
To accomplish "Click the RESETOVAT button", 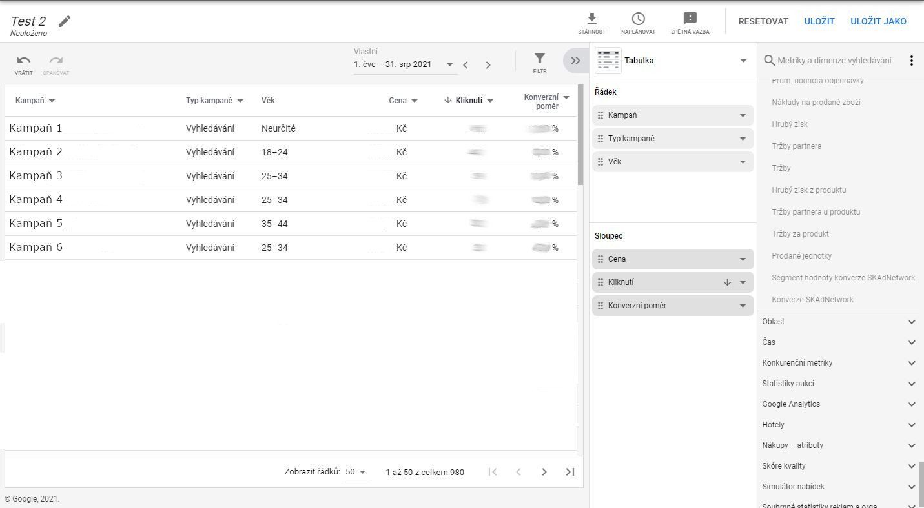I will tap(763, 21).
